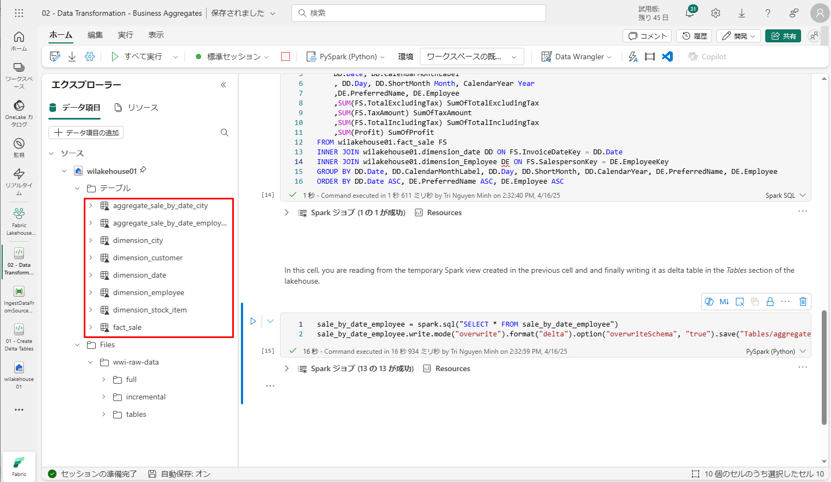Click the 検索 search field
This screenshot has width=831, height=482.
[419, 13]
